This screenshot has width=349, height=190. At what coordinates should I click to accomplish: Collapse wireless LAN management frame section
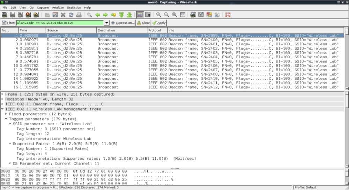click(2, 109)
